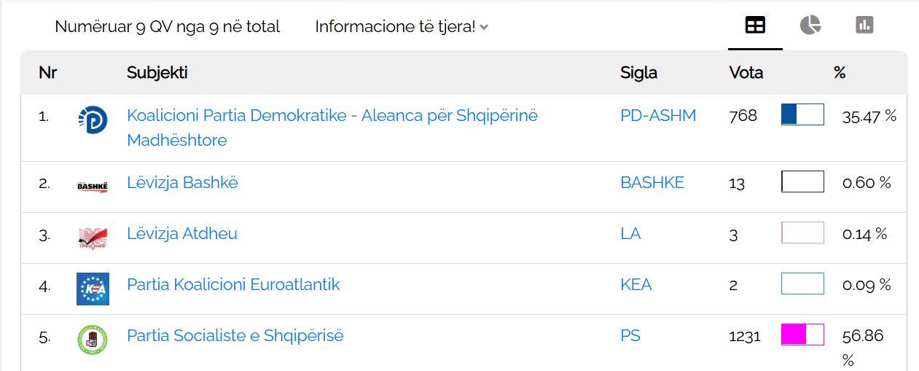This screenshot has width=919, height=371.
Task: Click the KEA sigla link
Action: (x=636, y=284)
